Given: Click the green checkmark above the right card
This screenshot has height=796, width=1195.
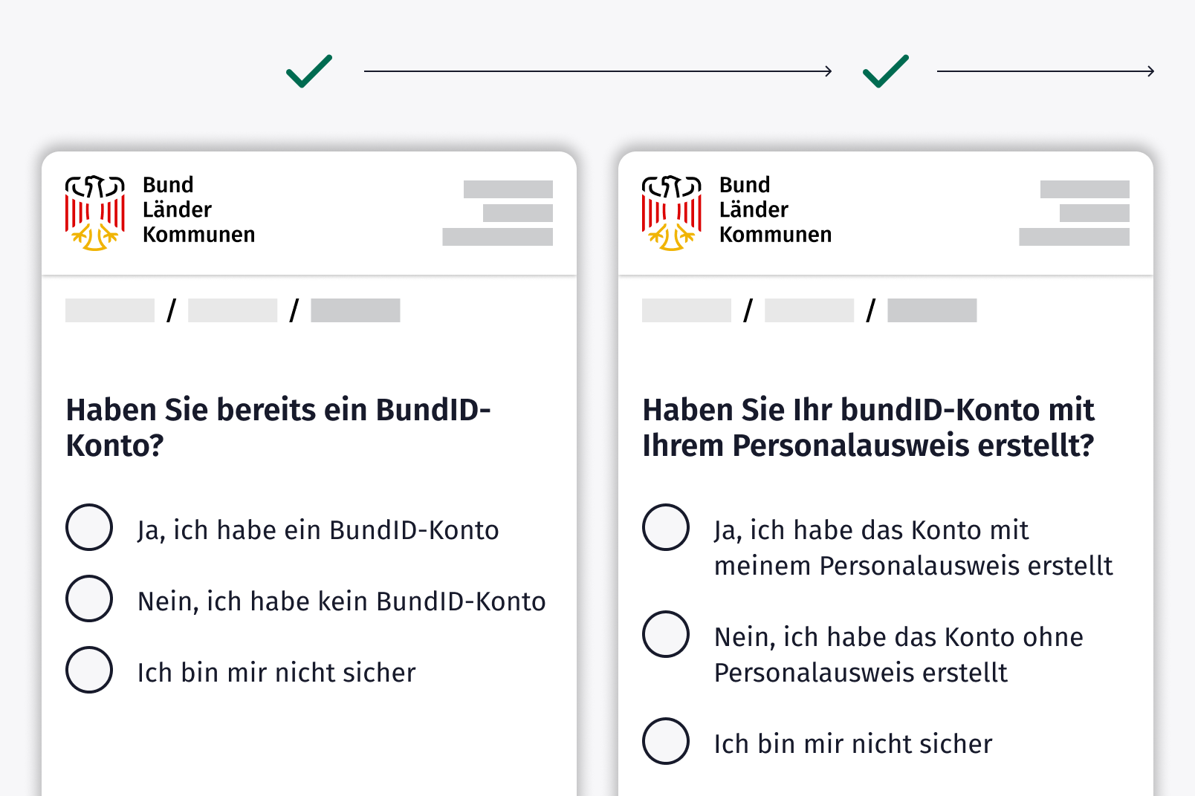Looking at the screenshot, I should [x=886, y=71].
